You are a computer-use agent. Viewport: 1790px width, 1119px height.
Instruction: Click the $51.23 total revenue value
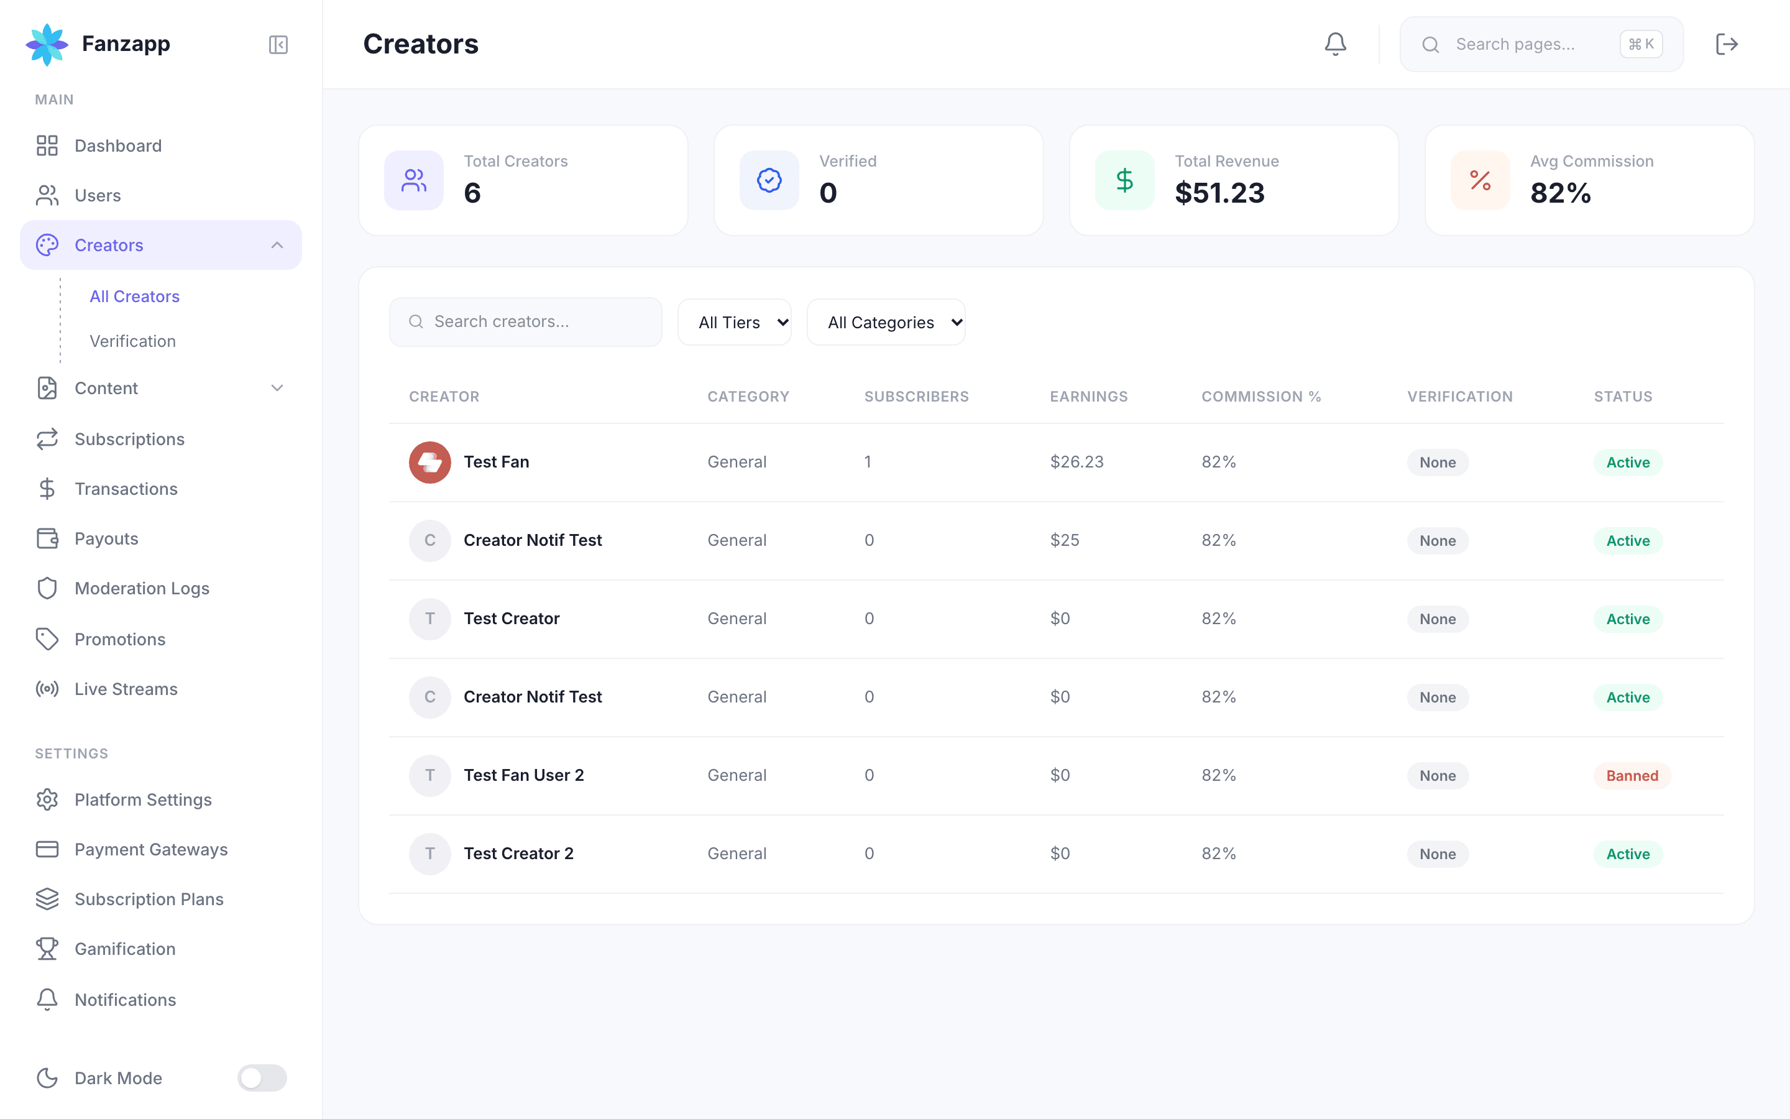pyautogui.click(x=1219, y=193)
